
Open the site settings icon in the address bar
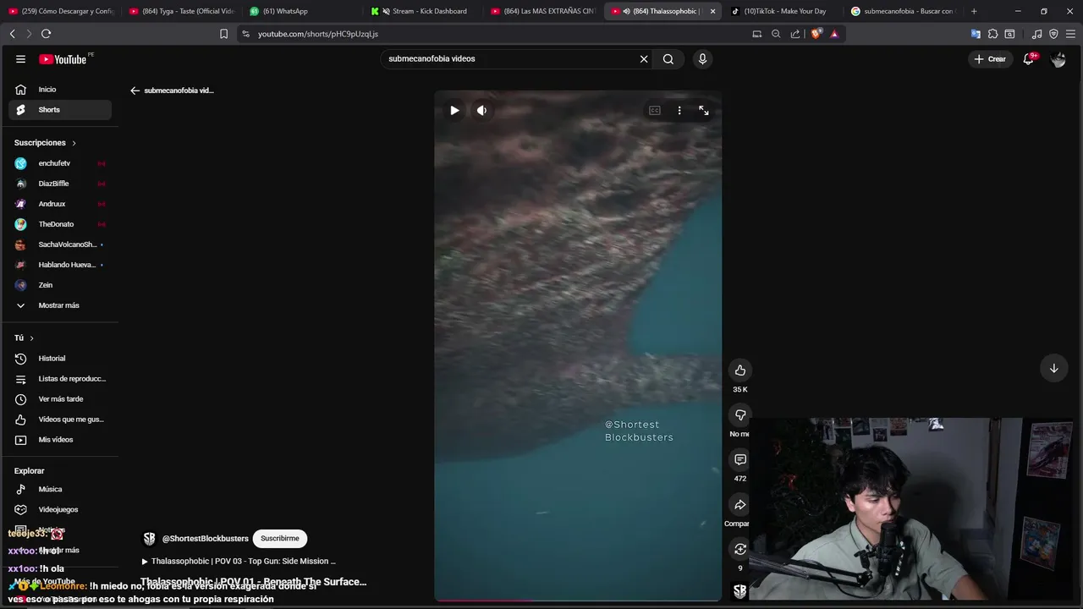pos(246,34)
